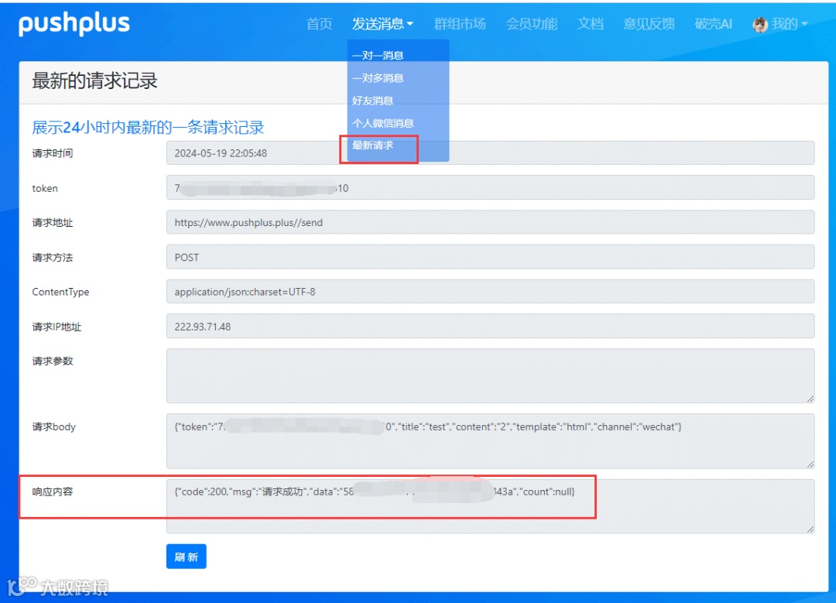
Task: Click the resize handle of 响应内容 textarea
Action: pyautogui.click(x=810, y=529)
